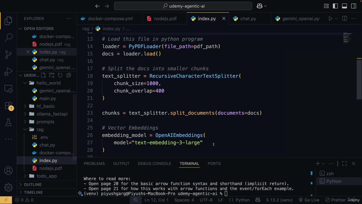Open the DEBUG CONSOLE panel tab
Image resolution: width=362 pixels, height=204 pixels.
coord(154,163)
